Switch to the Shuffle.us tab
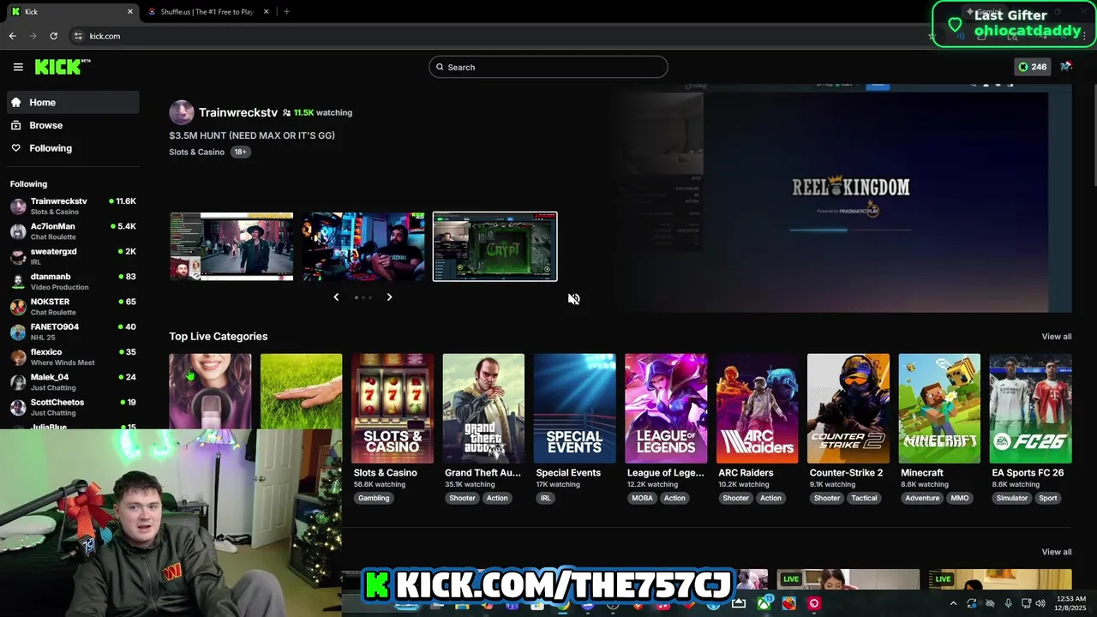This screenshot has height=617, width=1097. click(x=207, y=12)
